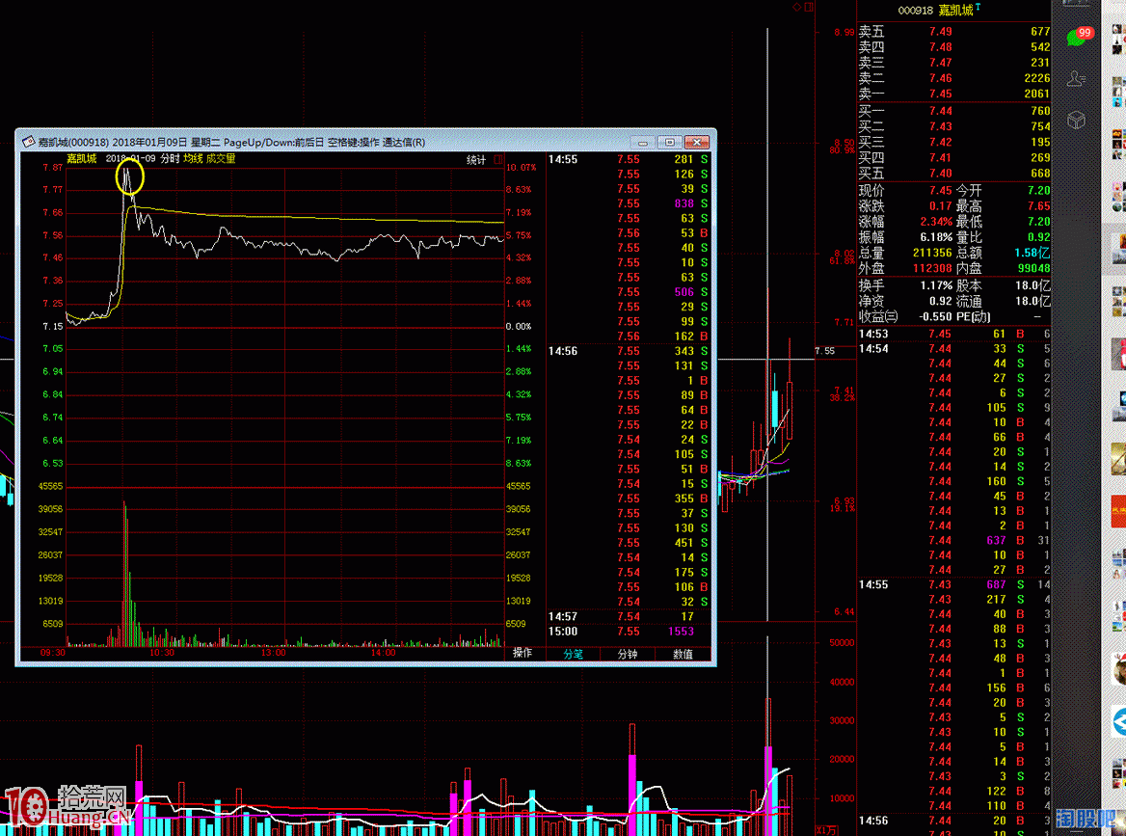Click the 操作 button below the intraday chart
The width and height of the screenshot is (1126, 836).
click(x=523, y=653)
